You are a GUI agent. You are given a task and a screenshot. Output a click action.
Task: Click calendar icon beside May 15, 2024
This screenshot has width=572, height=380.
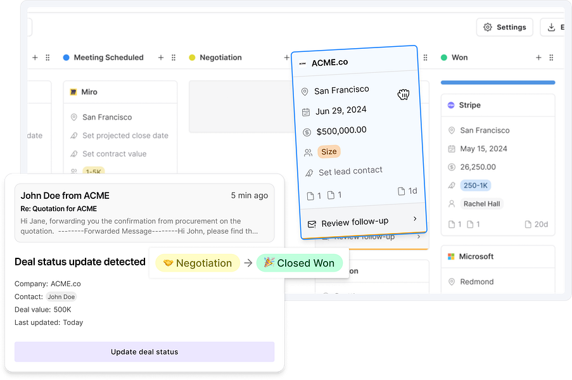tap(452, 149)
